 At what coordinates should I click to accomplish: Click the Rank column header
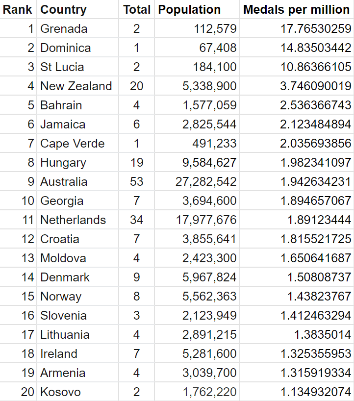(18, 10)
